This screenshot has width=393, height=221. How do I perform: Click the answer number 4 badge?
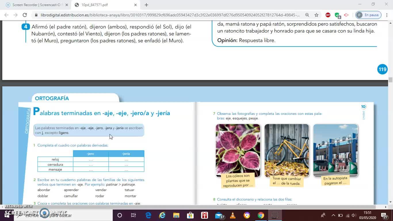[x=26, y=27]
